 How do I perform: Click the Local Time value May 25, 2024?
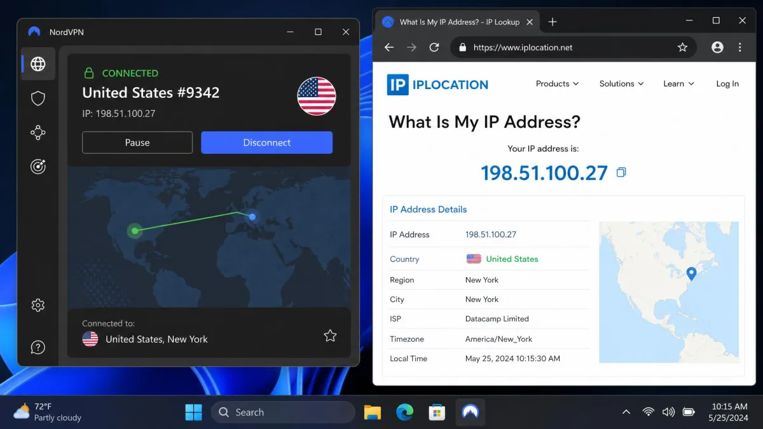512,358
